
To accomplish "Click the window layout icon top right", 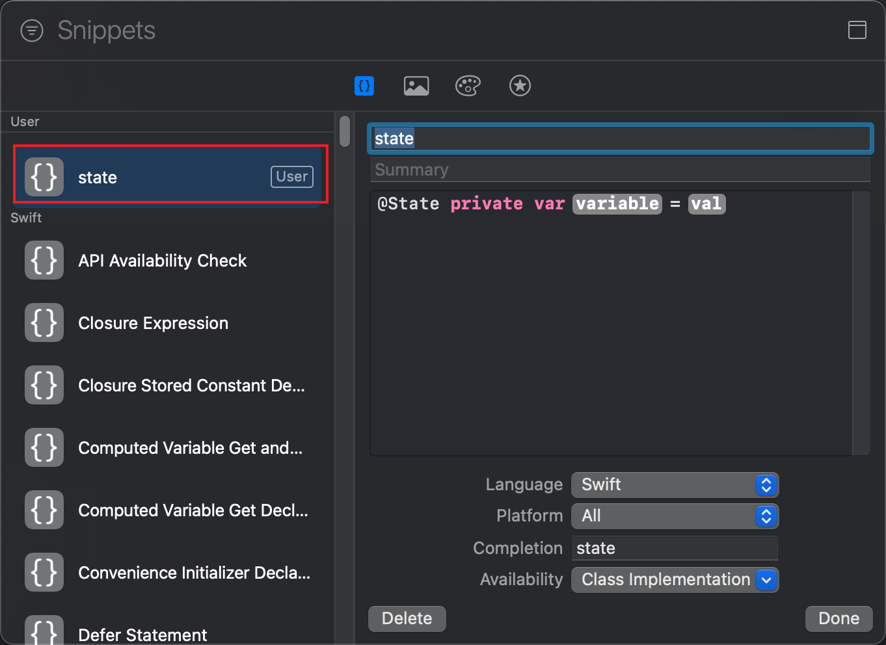I will click(x=857, y=30).
